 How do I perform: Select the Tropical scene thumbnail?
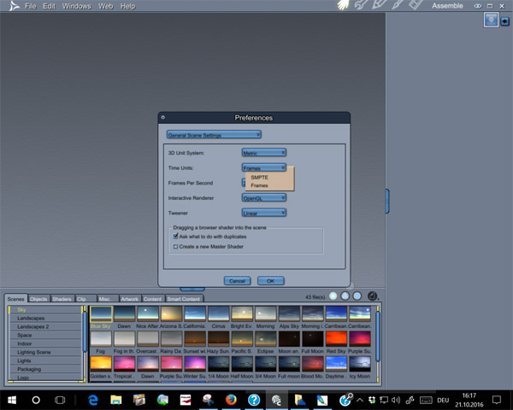point(124,364)
